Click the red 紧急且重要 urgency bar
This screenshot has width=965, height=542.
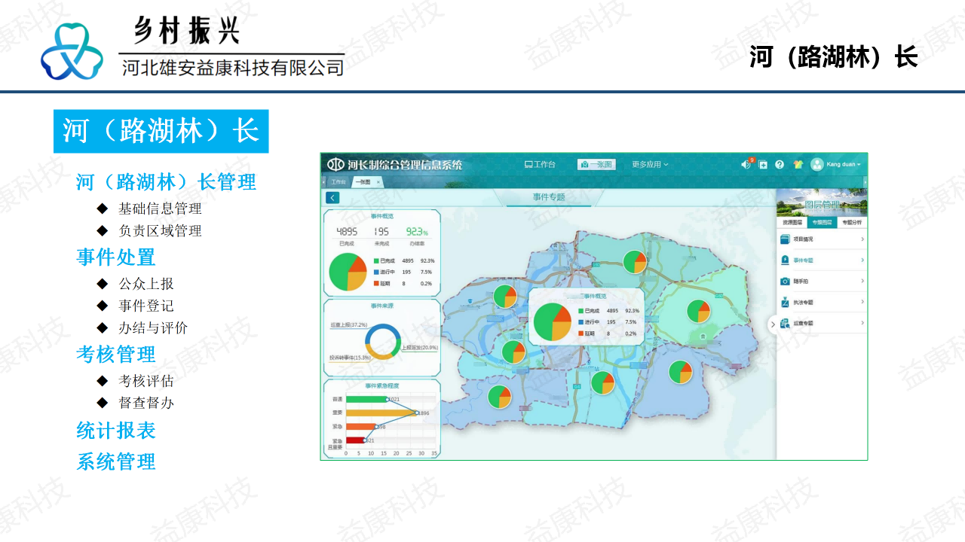pyautogui.click(x=355, y=440)
